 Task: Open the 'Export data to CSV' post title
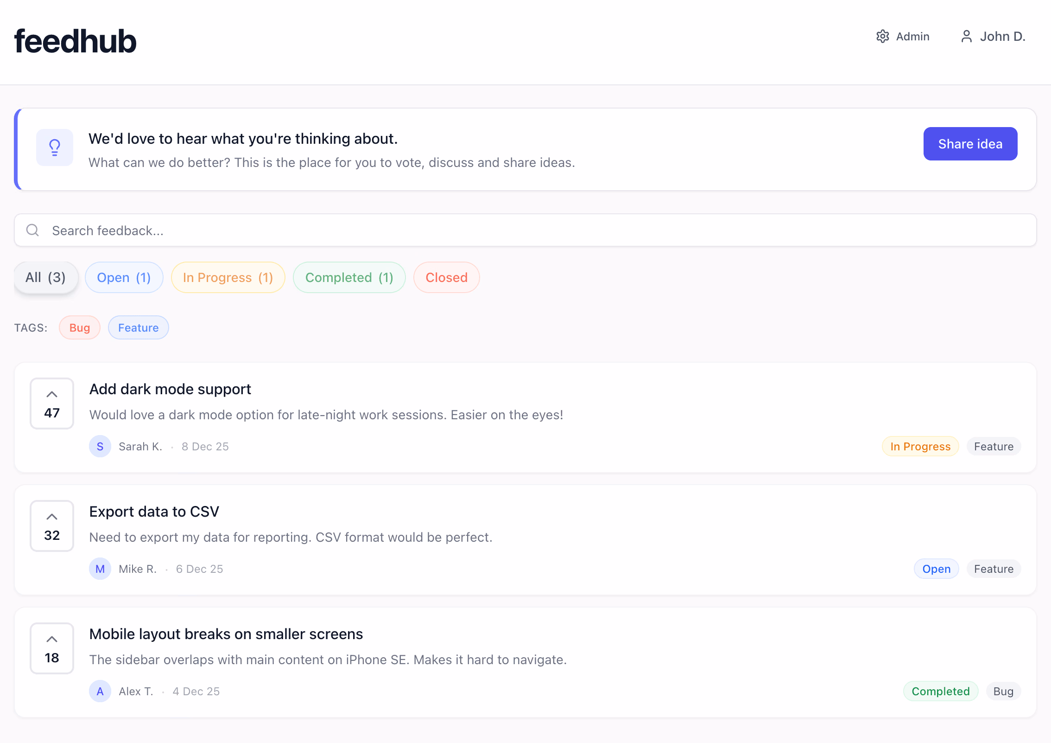tap(154, 511)
